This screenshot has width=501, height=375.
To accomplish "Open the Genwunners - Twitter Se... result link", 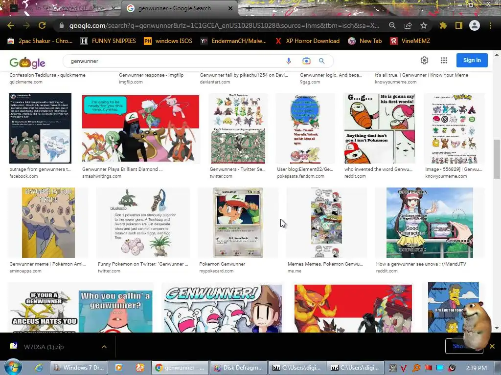I will [x=237, y=169].
